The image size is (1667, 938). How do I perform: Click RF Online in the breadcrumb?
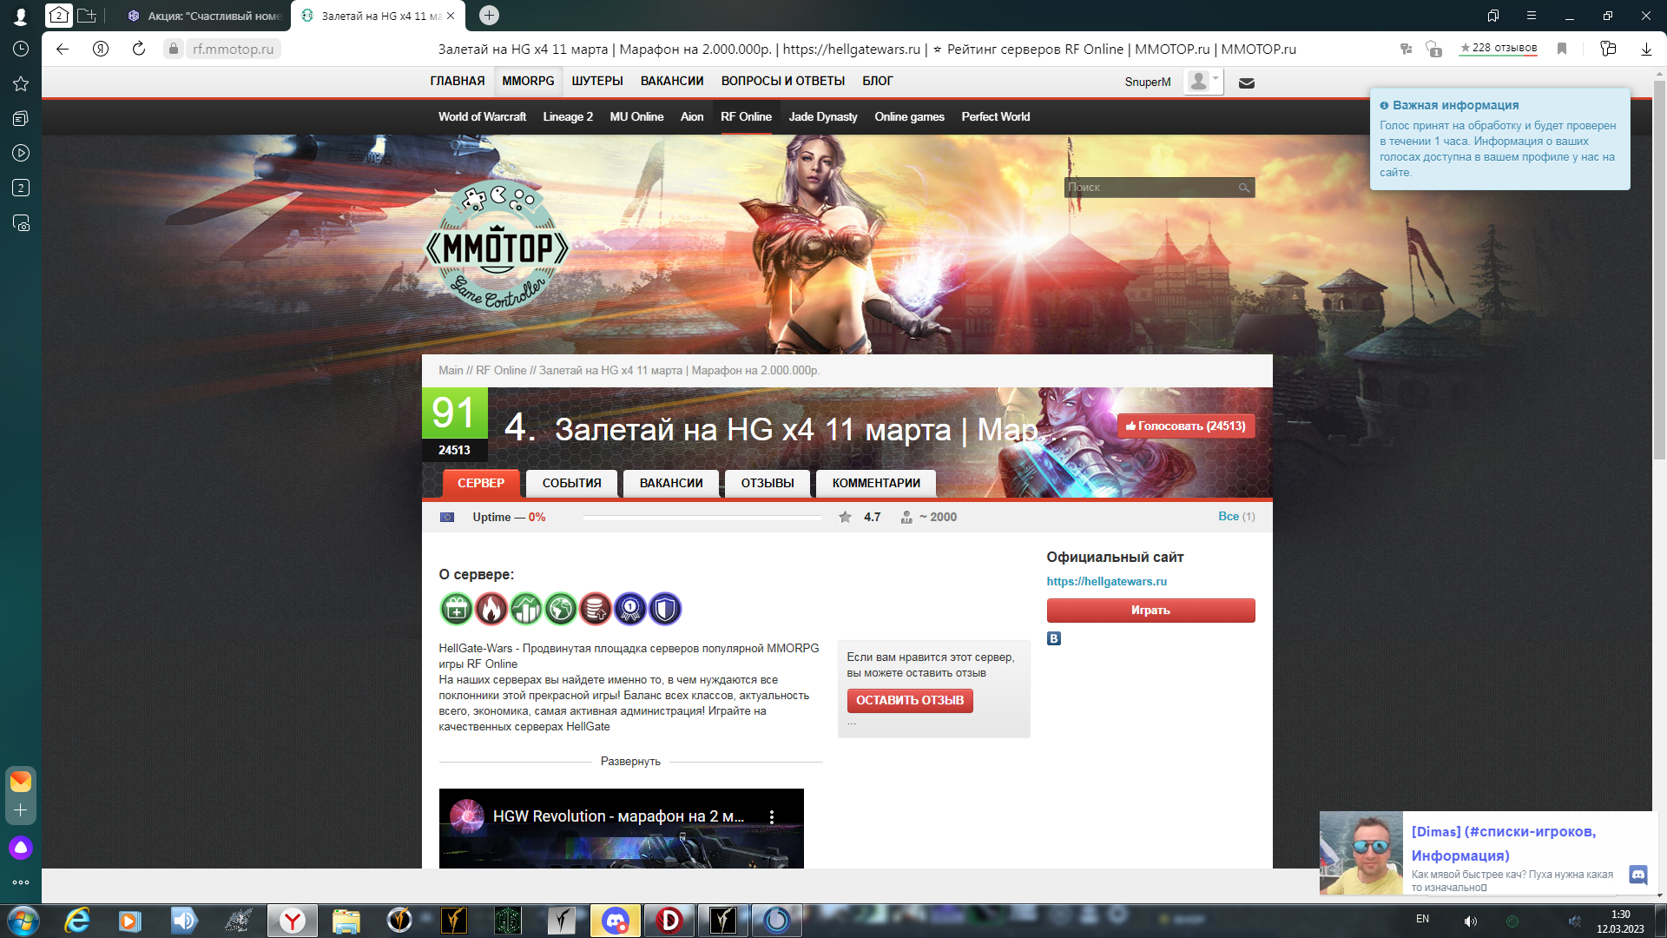click(501, 370)
